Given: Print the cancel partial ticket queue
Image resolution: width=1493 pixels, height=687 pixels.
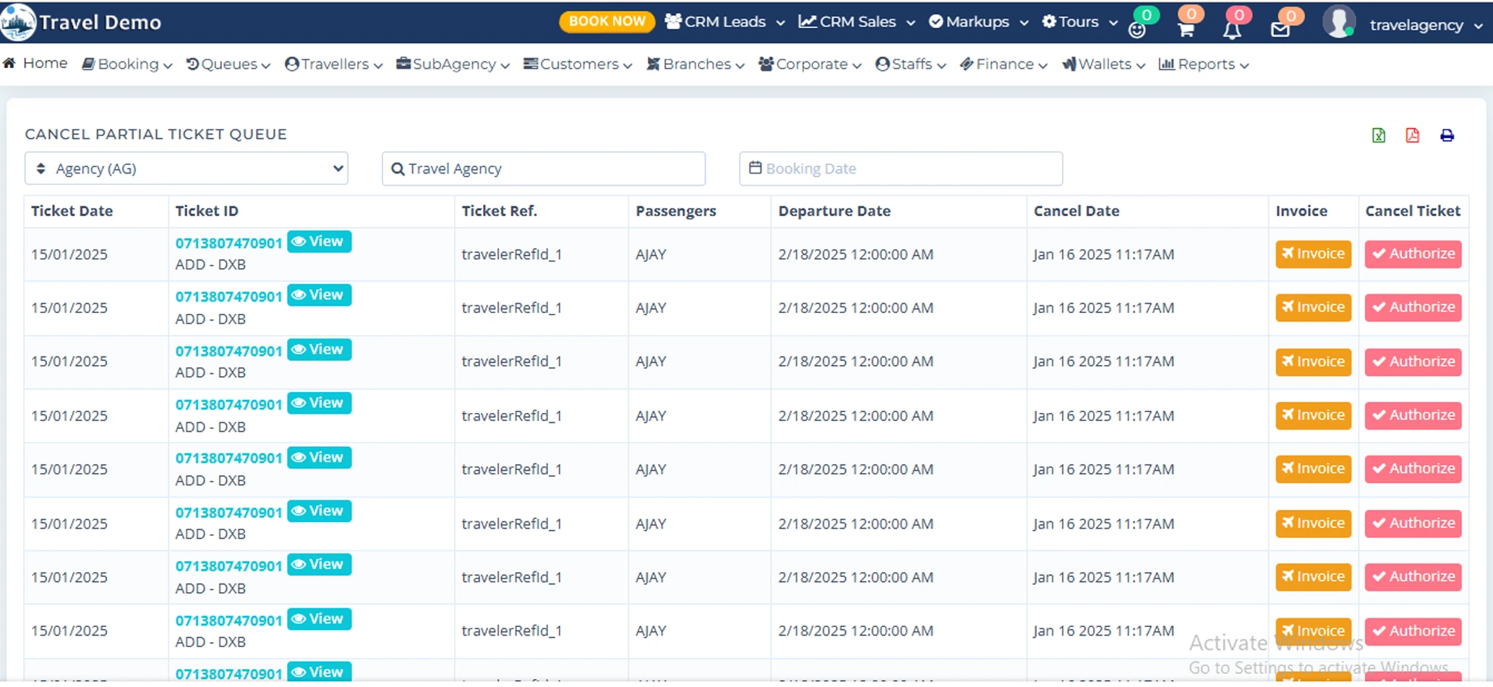Looking at the screenshot, I should click(1447, 135).
